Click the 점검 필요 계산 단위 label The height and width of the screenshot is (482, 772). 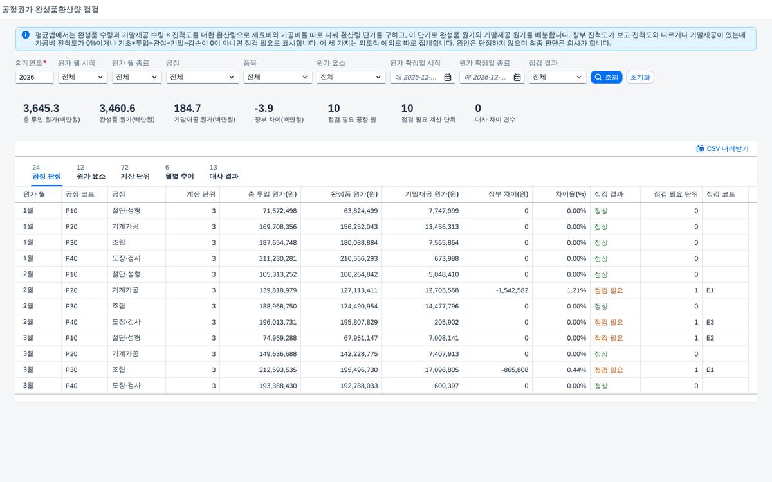[x=428, y=120]
